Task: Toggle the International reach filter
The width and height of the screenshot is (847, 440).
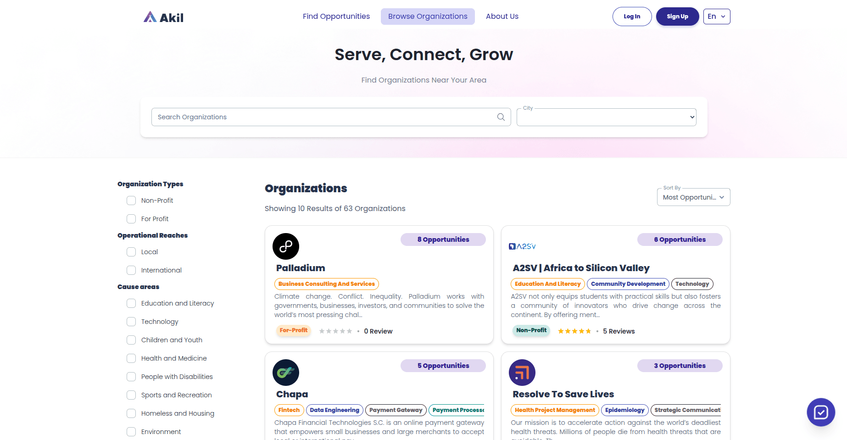Action: (x=131, y=270)
